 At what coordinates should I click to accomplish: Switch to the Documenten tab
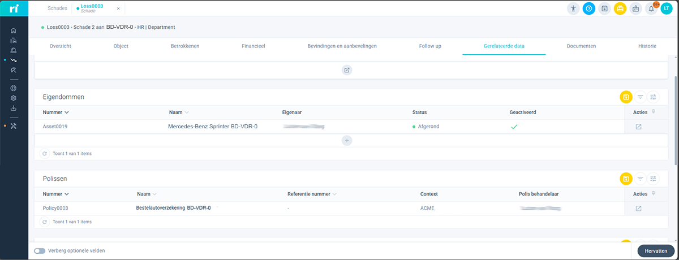[x=581, y=46]
